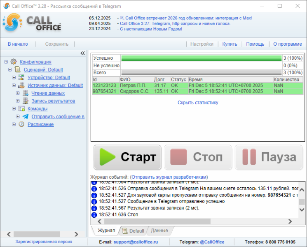Click the Расписание clock icon
Viewport: 307px width, 247px height.
point(21,124)
